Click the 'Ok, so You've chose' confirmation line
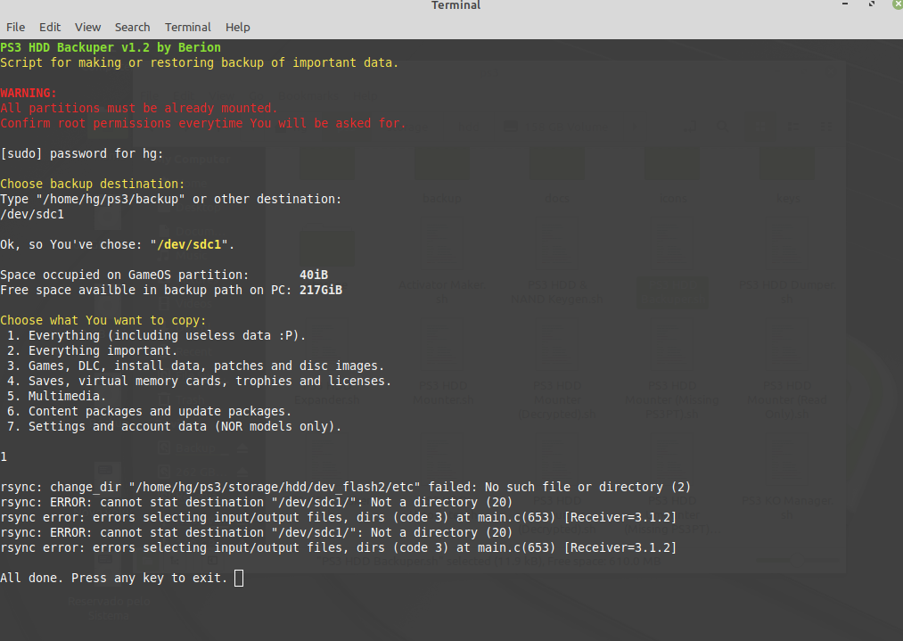Screen dimensions: 903x641 click(118, 245)
